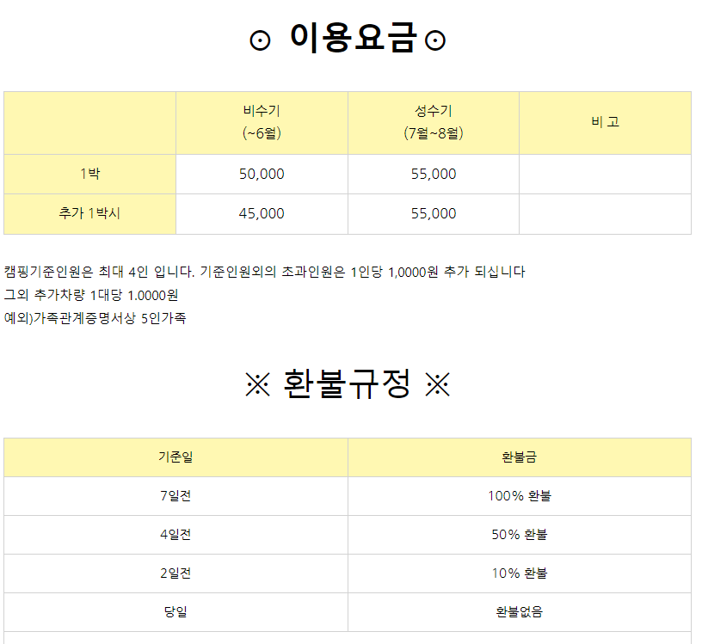702x644 pixels.
Task: Select the 2일전 row showing 10% 환불
Action: pos(175,573)
